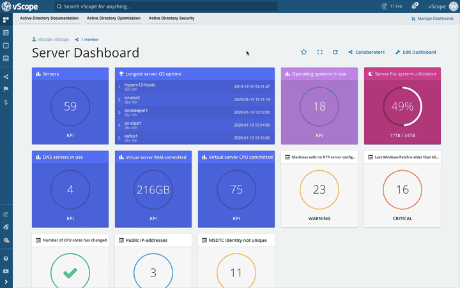The width and height of the screenshot is (460, 288).
Task: Open the flag icon in sidebar
Action: [x=6, y=90]
